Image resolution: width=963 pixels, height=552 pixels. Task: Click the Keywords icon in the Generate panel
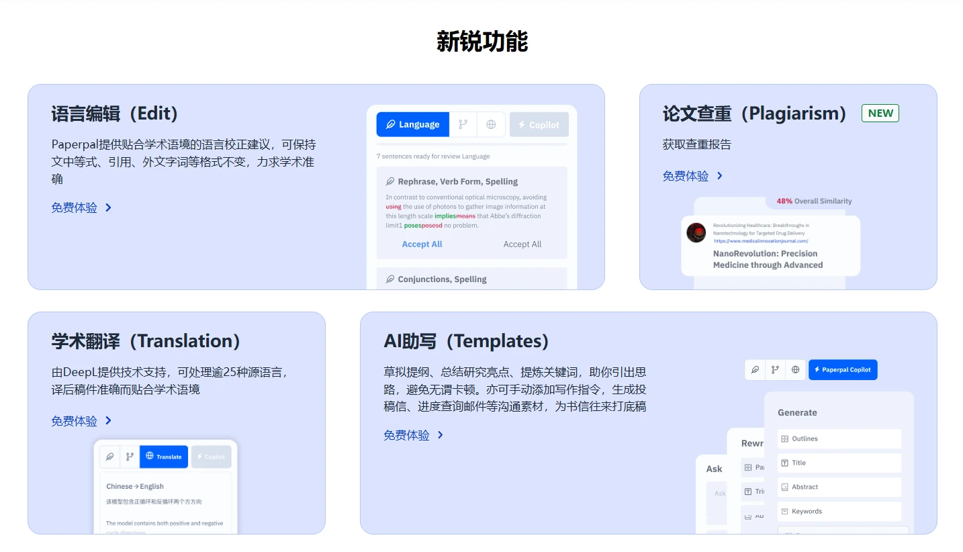point(784,511)
